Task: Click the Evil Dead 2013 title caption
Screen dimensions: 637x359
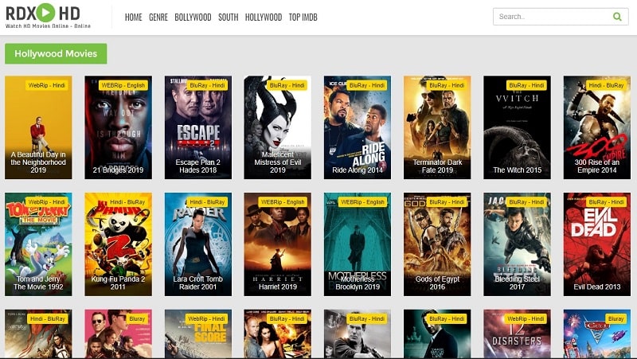Action: click(597, 287)
